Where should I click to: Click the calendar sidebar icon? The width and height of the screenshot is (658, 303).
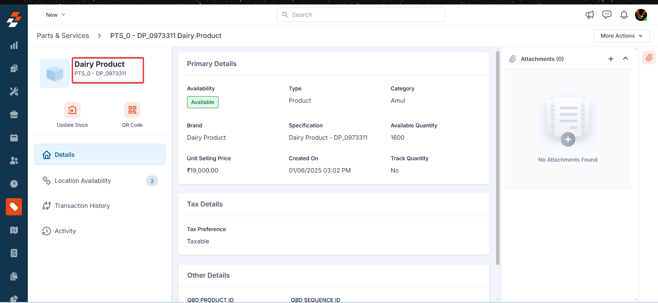click(x=14, y=138)
